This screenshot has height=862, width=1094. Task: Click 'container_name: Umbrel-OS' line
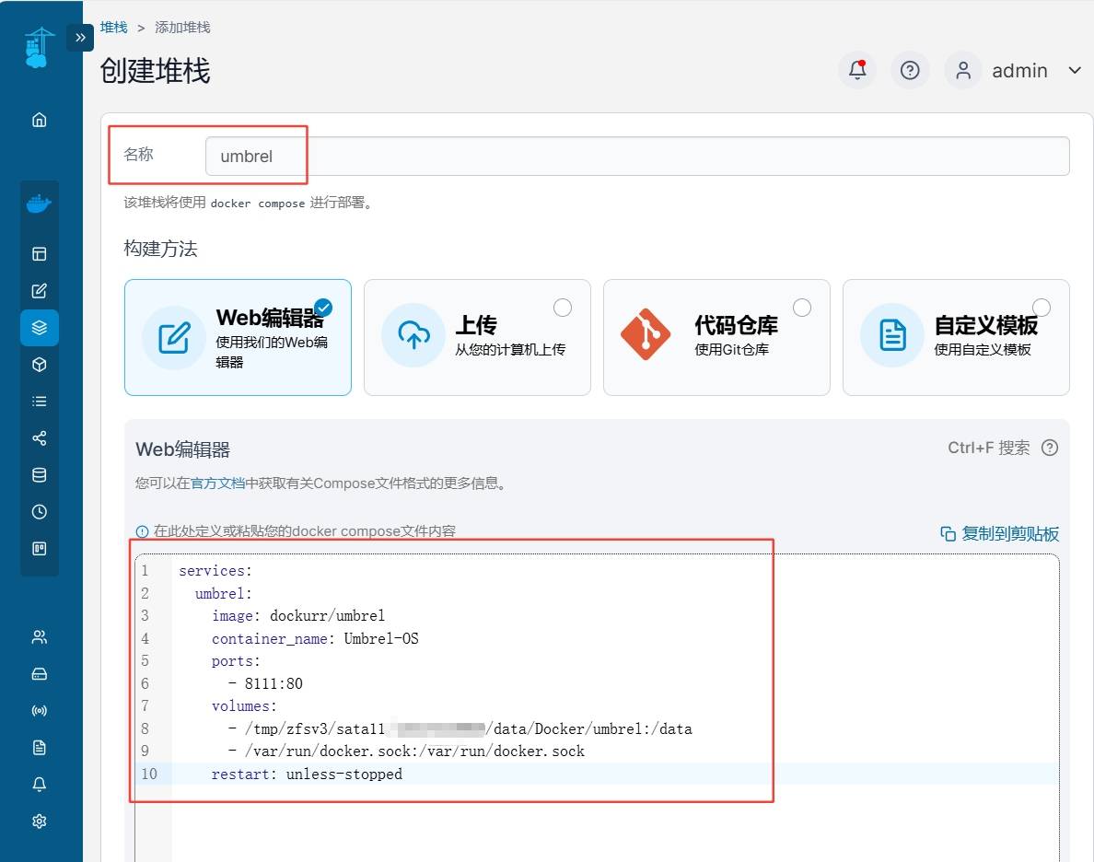coord(315,638)
